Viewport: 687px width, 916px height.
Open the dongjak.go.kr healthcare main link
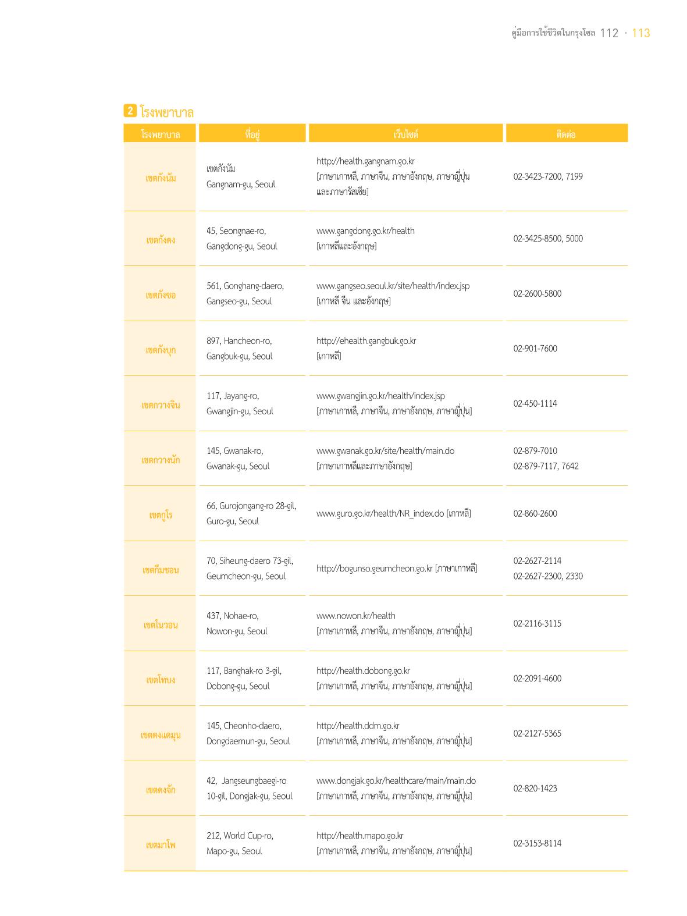[x=396, y=781]
